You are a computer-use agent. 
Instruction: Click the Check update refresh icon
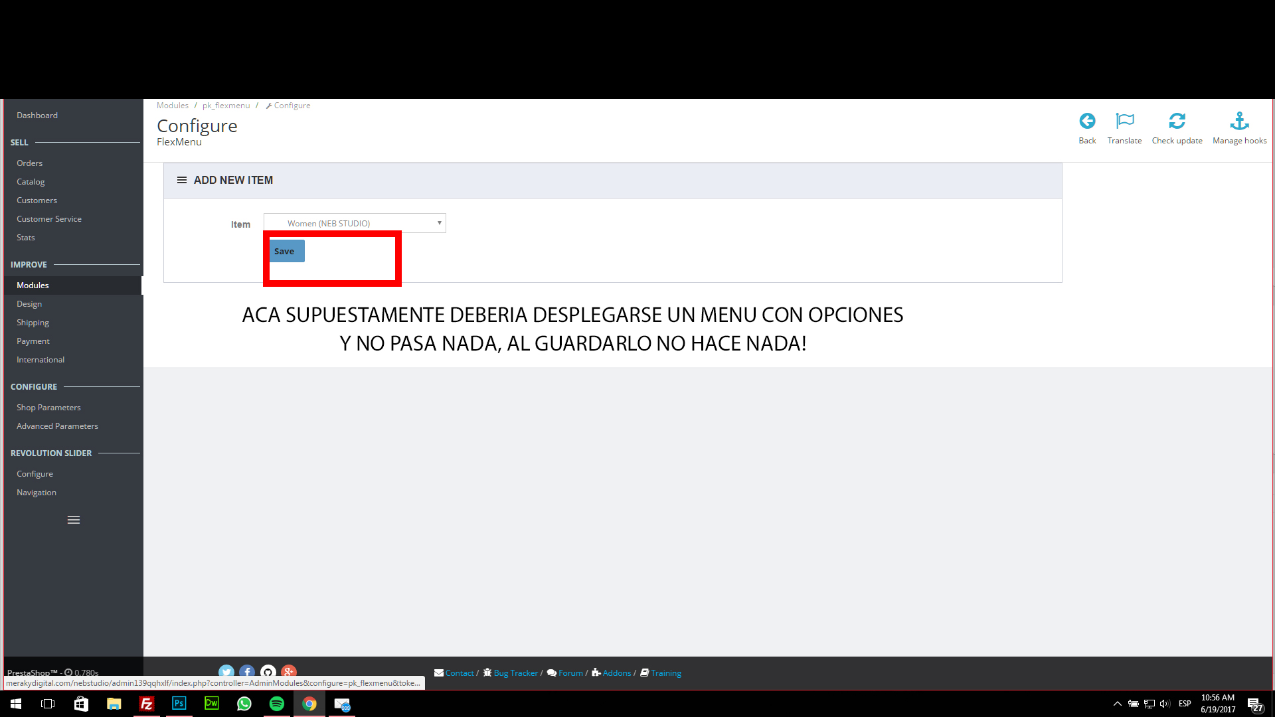coord(1177,121)
